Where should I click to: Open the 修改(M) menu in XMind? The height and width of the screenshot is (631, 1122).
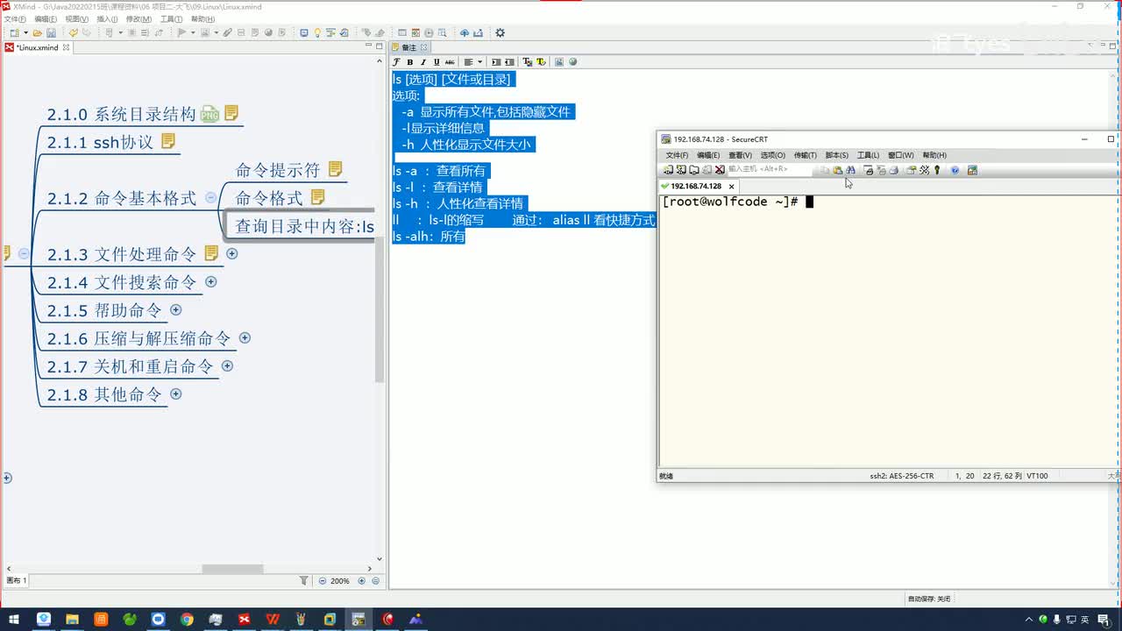[138, 19]
